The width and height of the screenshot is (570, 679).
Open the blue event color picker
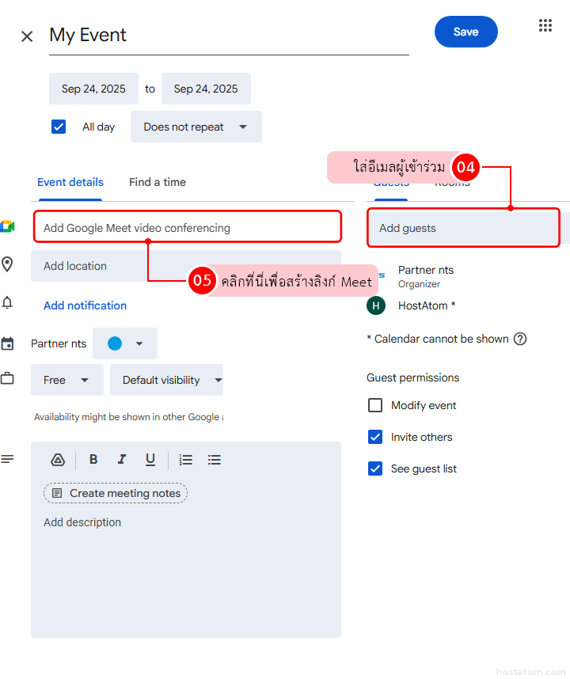click(x=125, y=343)
